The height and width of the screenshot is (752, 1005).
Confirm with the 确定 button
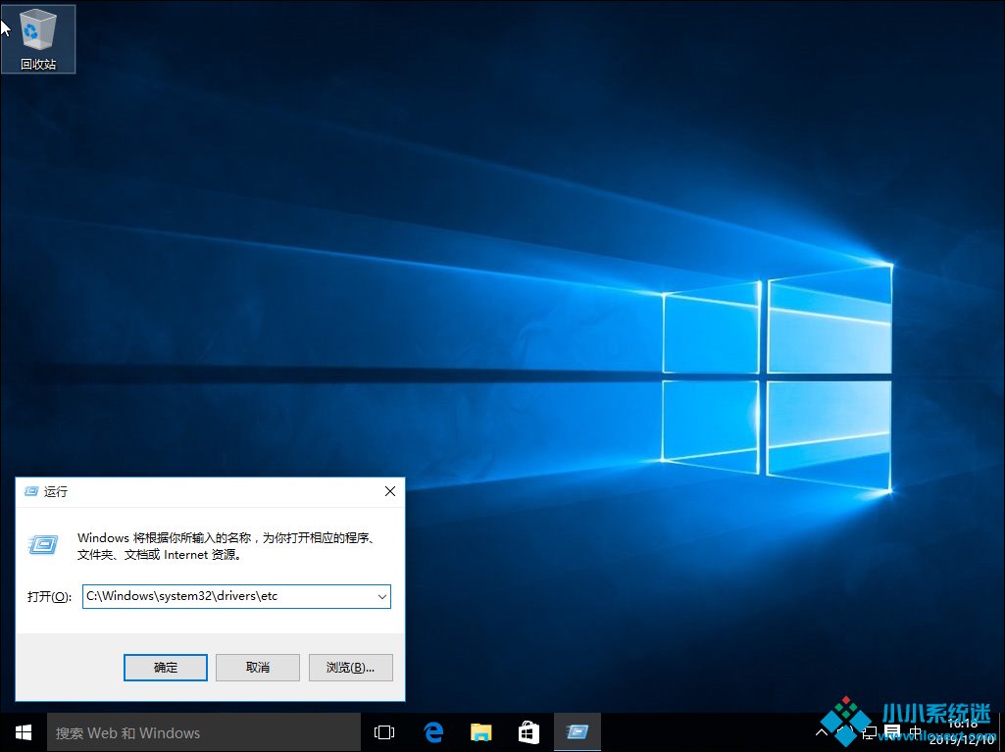(x=166, y=668)
